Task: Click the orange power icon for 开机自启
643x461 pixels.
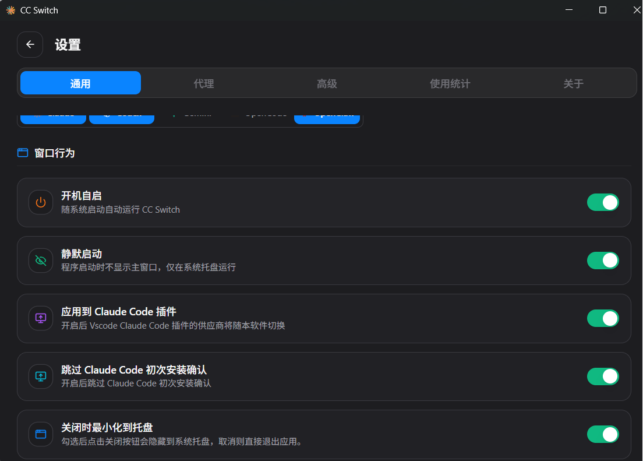Action: coord(41,202)
